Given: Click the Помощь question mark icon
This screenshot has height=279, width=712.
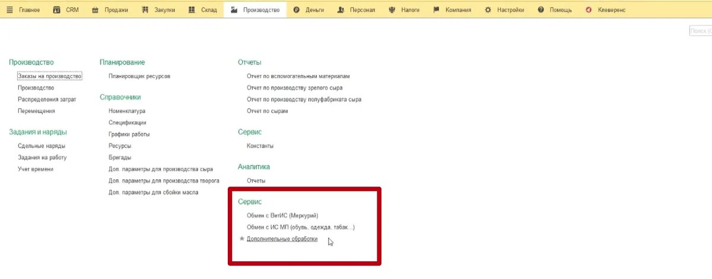Looking at the screenshot, I should 541,10.
